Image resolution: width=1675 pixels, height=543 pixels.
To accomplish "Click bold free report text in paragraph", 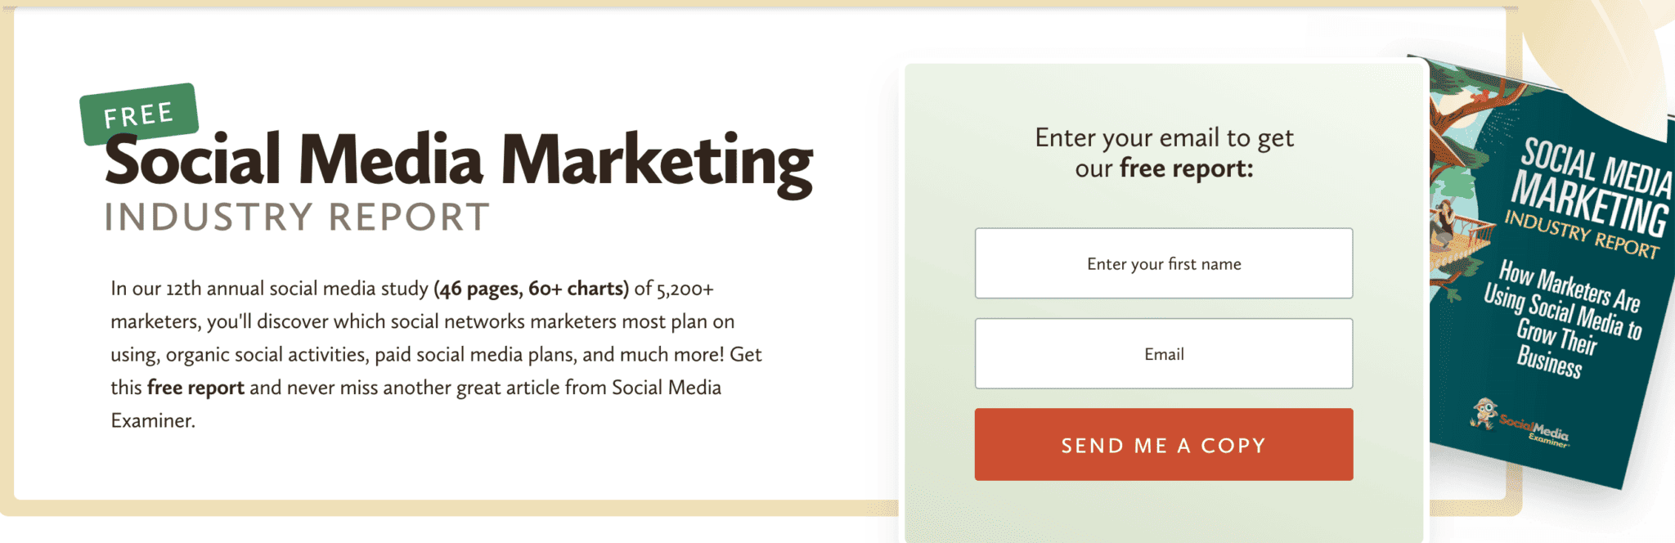I will [x=195, y=388].
